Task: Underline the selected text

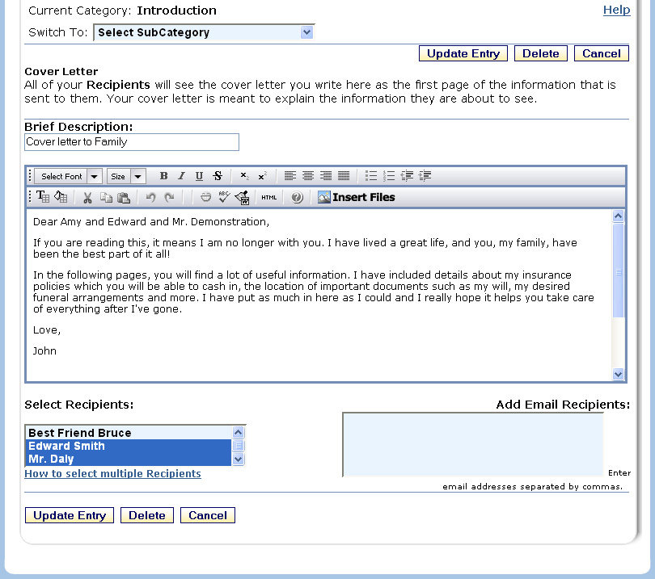Action: (x=199, y=176)
